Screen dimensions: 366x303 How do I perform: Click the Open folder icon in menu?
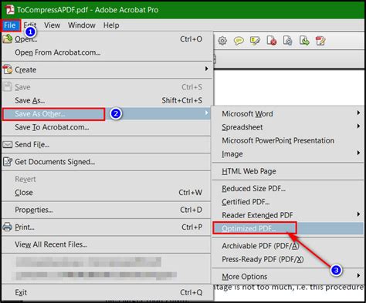[x=8, y=39]
